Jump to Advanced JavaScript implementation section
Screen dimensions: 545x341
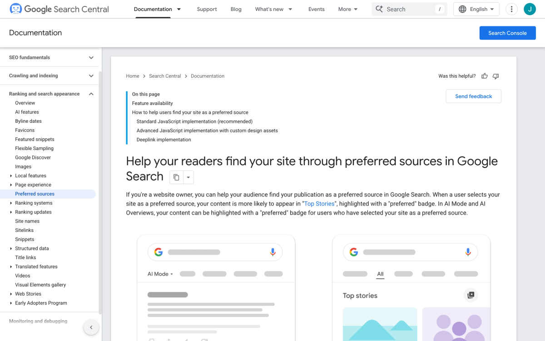(x=207, y=130)
